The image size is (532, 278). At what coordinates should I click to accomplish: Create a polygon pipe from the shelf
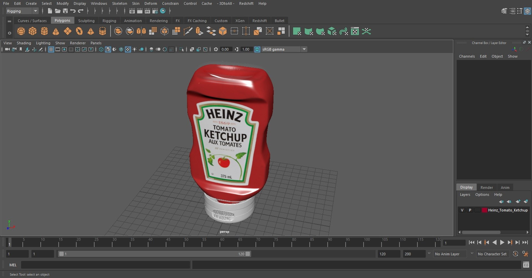[x=103, y=31]
